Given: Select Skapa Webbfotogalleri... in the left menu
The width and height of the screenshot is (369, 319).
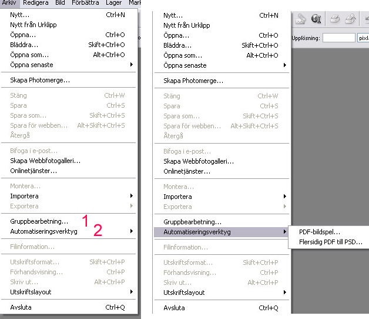Looking at the screenshot, I should click(69, 161).
